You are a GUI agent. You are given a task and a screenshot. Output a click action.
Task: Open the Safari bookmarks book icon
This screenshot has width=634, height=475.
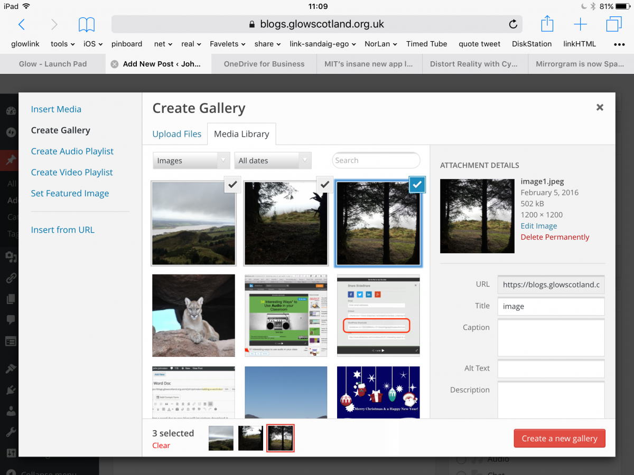click(87, 24)
